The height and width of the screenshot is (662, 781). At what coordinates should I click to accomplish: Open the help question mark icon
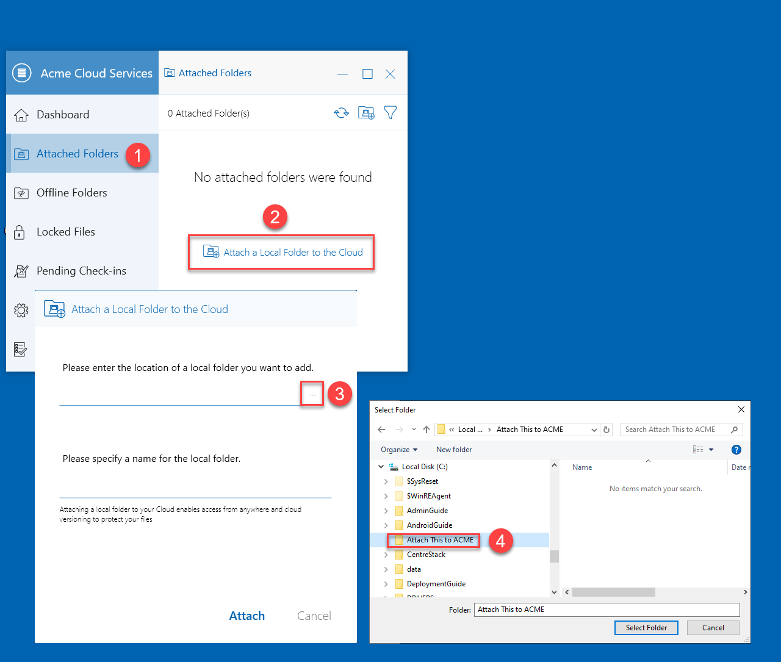[736, 450]
